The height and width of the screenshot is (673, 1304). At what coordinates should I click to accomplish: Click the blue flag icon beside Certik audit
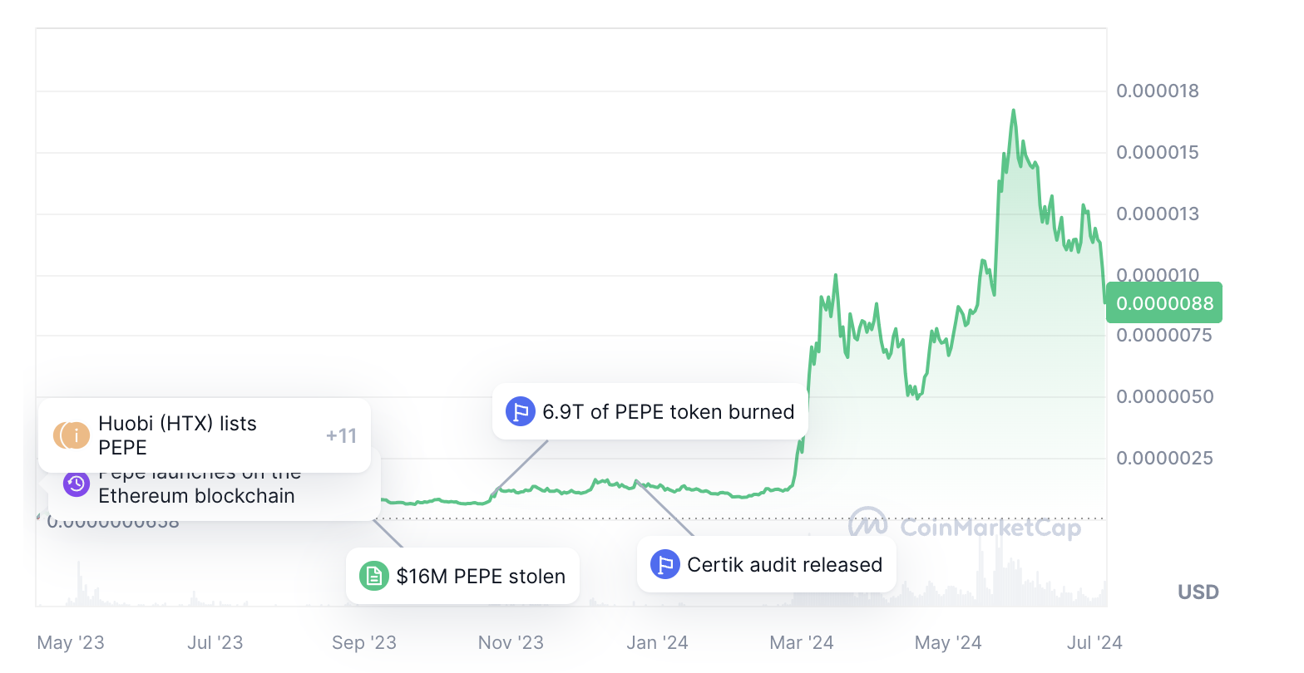[665, 565]
